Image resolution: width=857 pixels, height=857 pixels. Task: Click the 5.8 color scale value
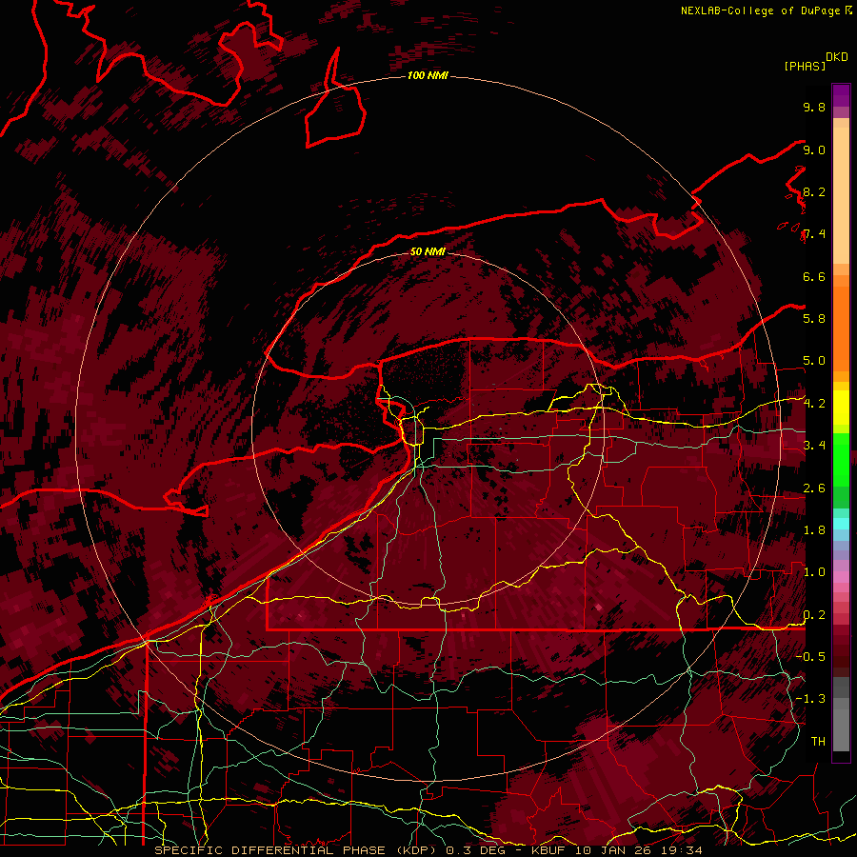(814, 318)
